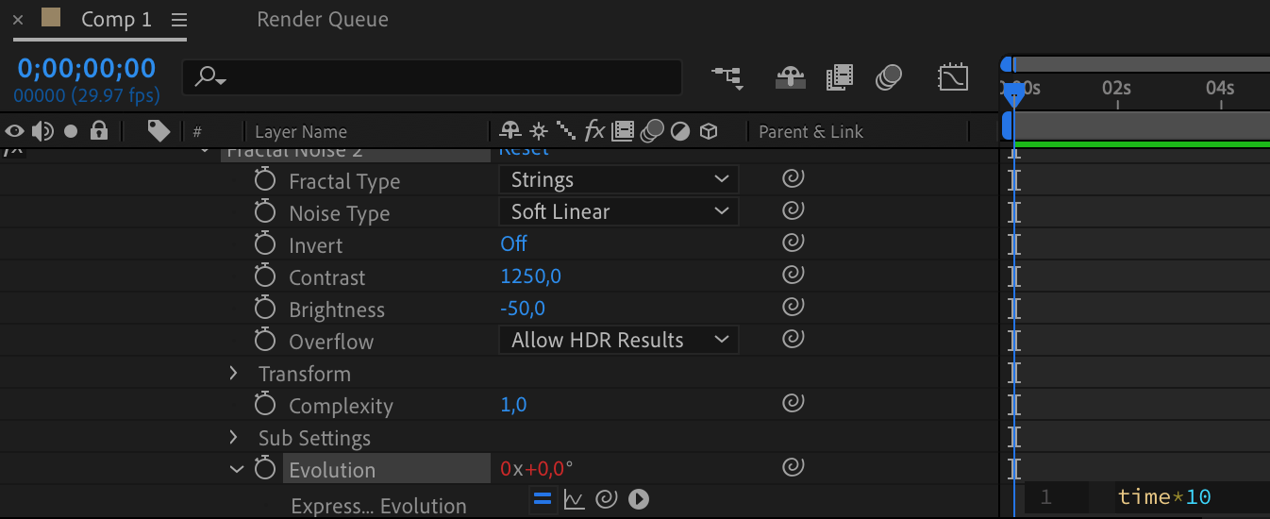Click the Draft 3D icon
This screenshot has height=519, width=1270.
tap(789, 77)
